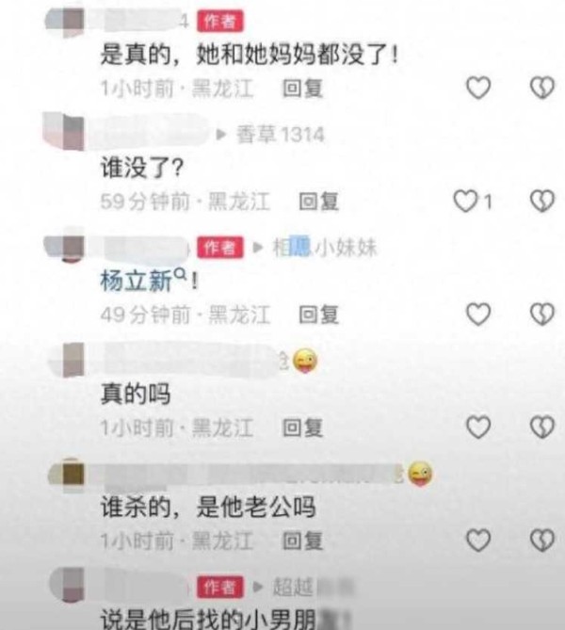This screenshot has width=565, height=630.
Task: Like the comment '是真的，她和她妈妈都没了'
Action: 478,88
